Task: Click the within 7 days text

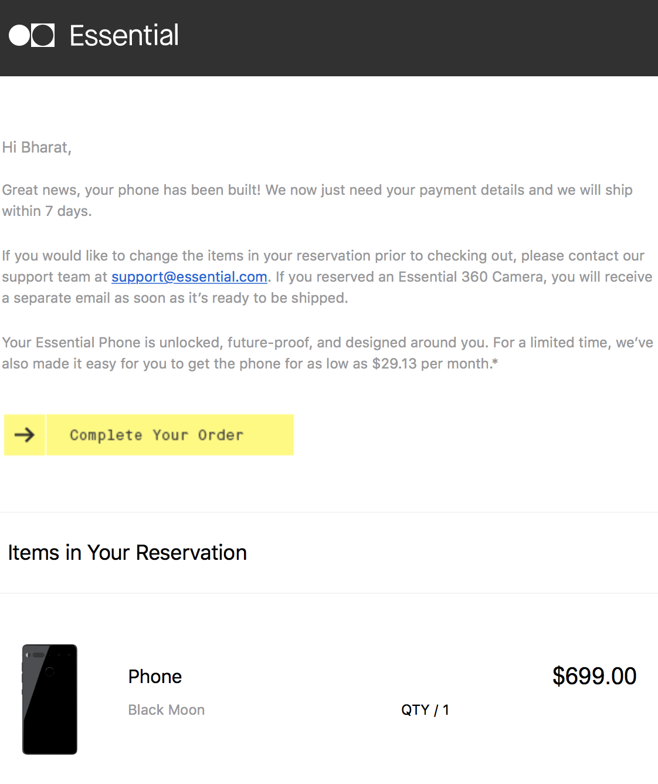Action: tap(47, 211)
